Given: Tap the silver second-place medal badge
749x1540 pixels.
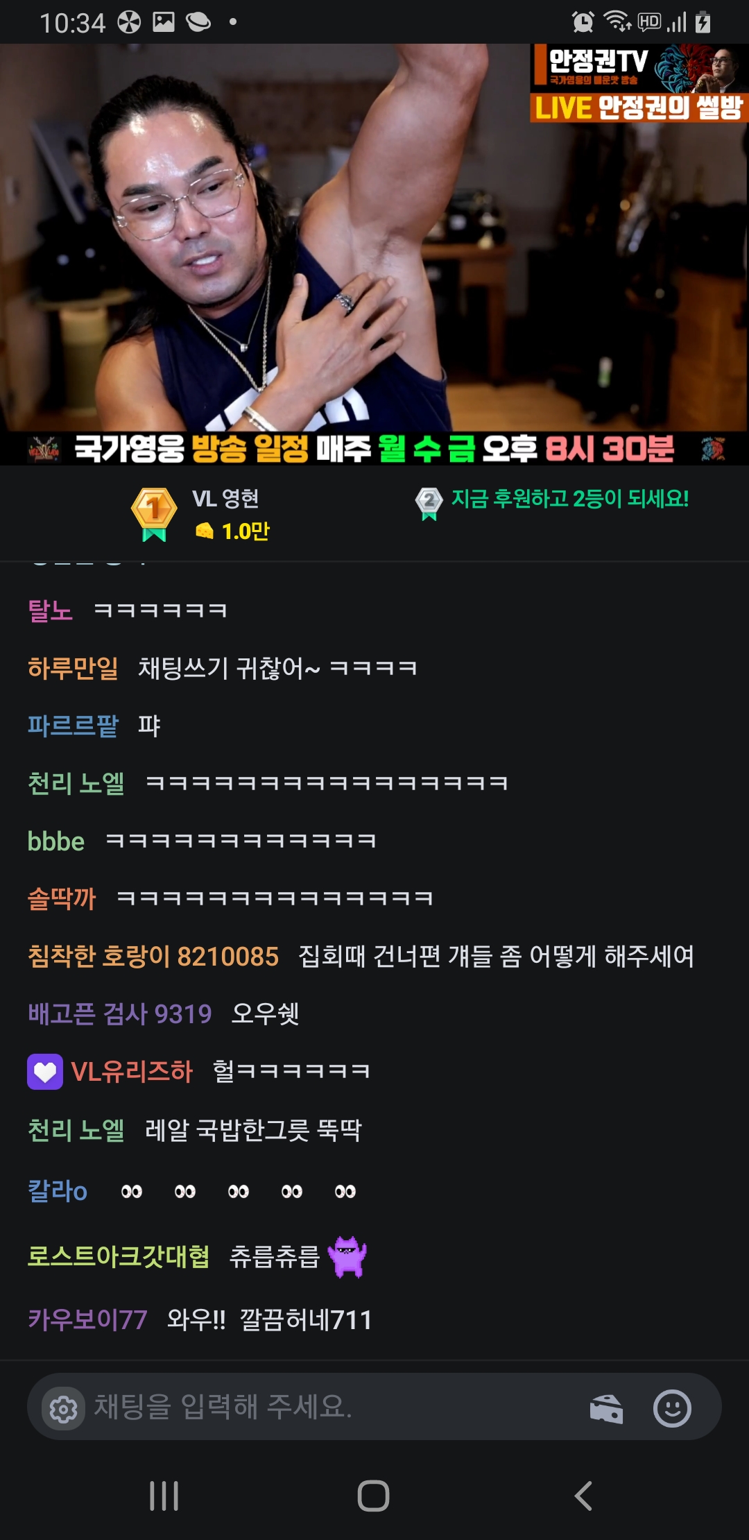Looking at the screenshot, I should pos(429,504).
